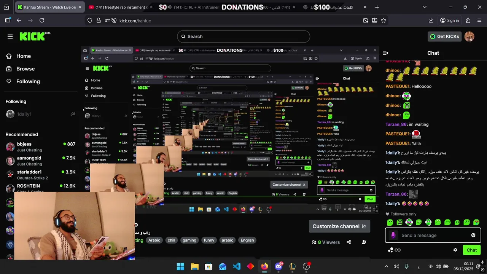The height and width of the screenshot is (274, 487).
Task: Open the profile avatar menu
Action: 469,37
